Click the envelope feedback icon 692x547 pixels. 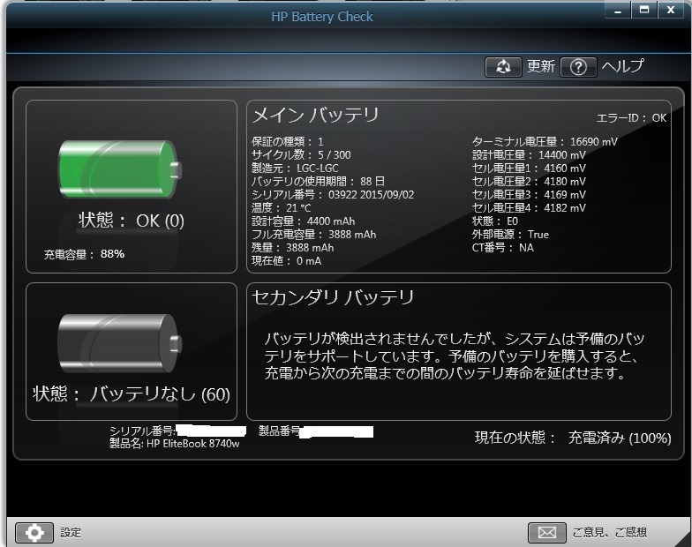coord(546,532)
